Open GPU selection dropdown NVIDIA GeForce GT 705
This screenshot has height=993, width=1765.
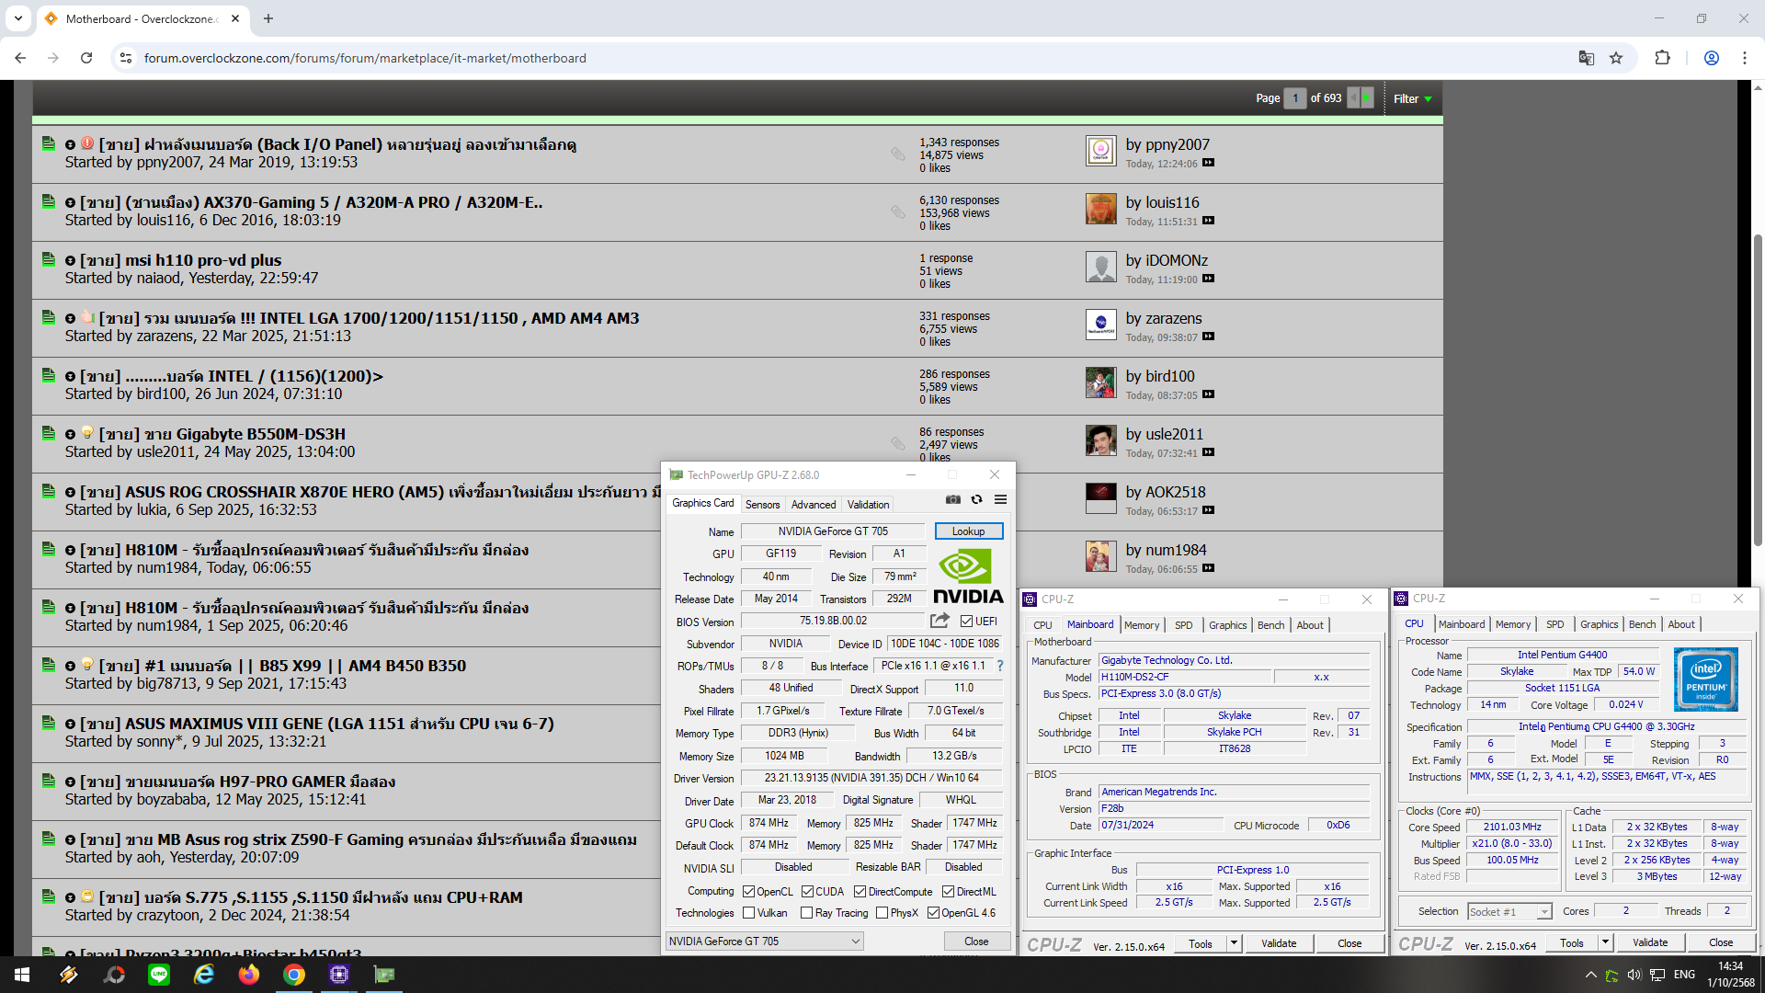[x=764, y=941]
